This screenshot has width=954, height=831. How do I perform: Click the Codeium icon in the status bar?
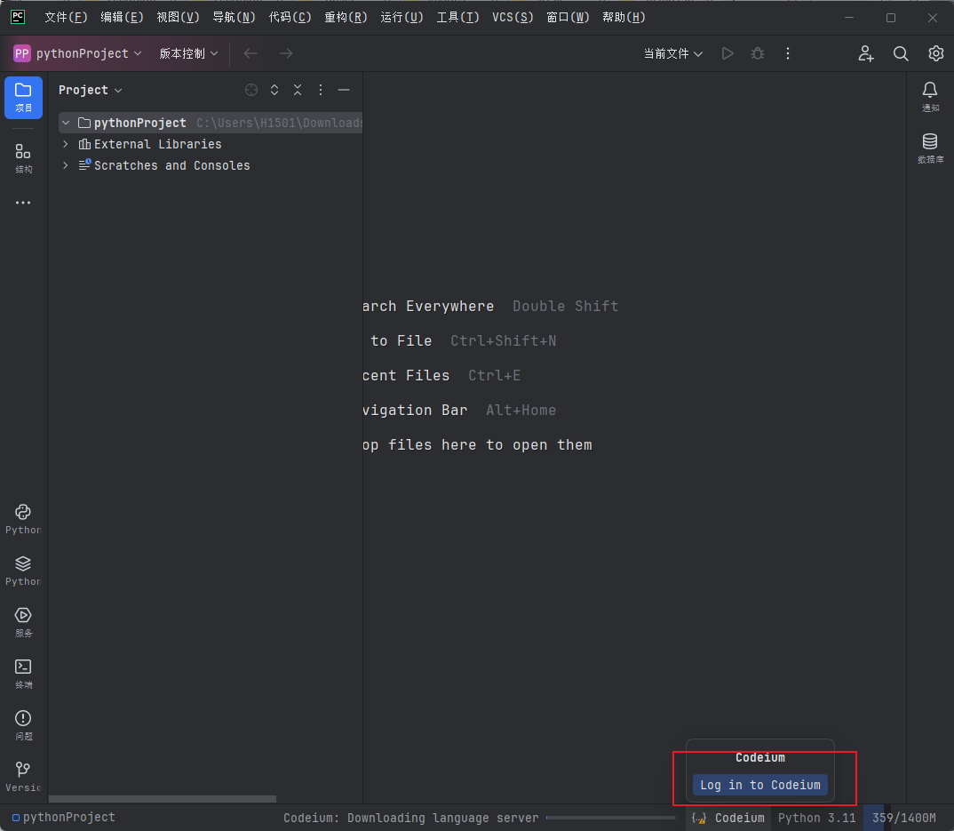click(699, 818)
